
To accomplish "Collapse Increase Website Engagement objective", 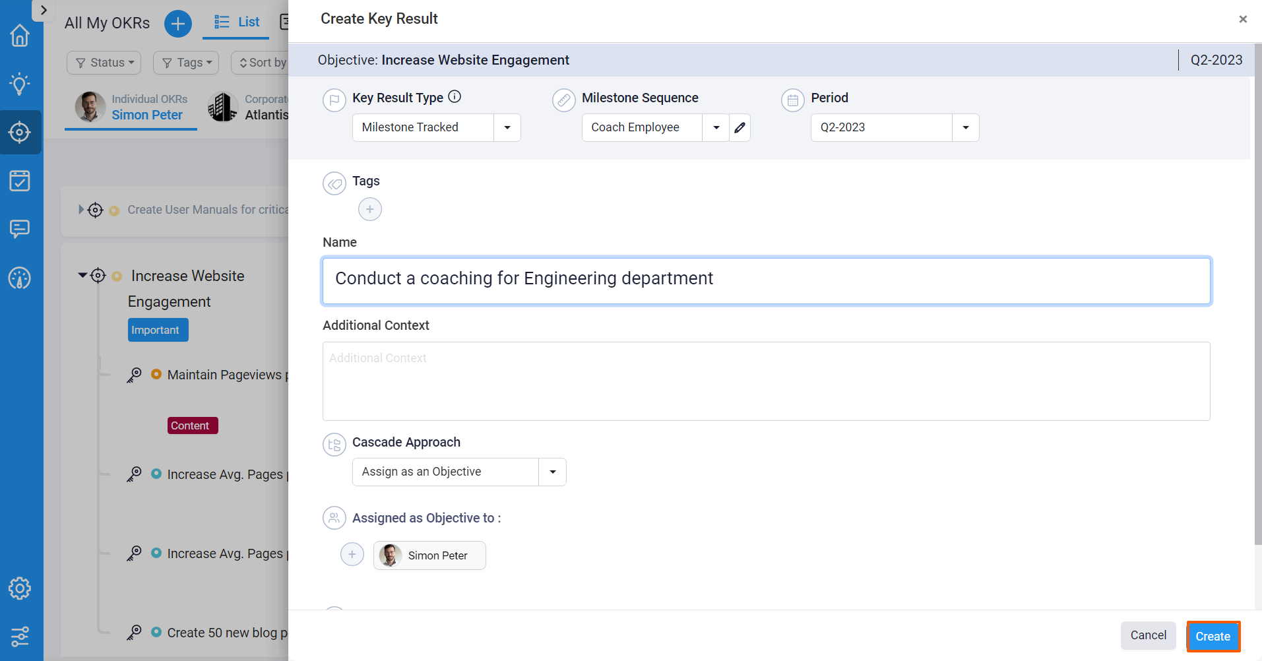I will [x=82, y=275].
